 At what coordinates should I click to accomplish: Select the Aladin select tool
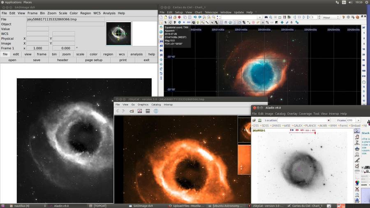point(357,132)
